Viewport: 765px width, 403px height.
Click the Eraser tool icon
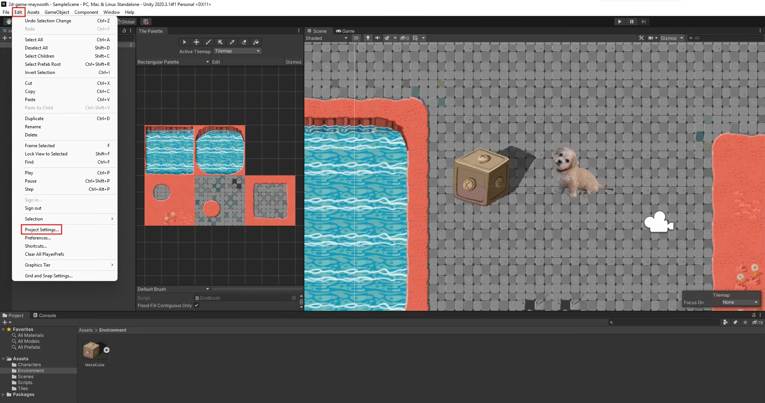[x=244, y=42]
